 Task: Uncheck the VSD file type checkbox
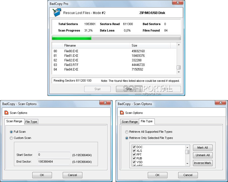pyautogui.click(x=134, y=162)
